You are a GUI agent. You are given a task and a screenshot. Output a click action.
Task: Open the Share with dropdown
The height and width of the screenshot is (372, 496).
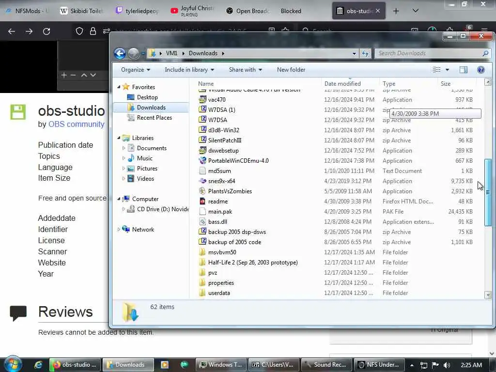click(x=245, y=70)
